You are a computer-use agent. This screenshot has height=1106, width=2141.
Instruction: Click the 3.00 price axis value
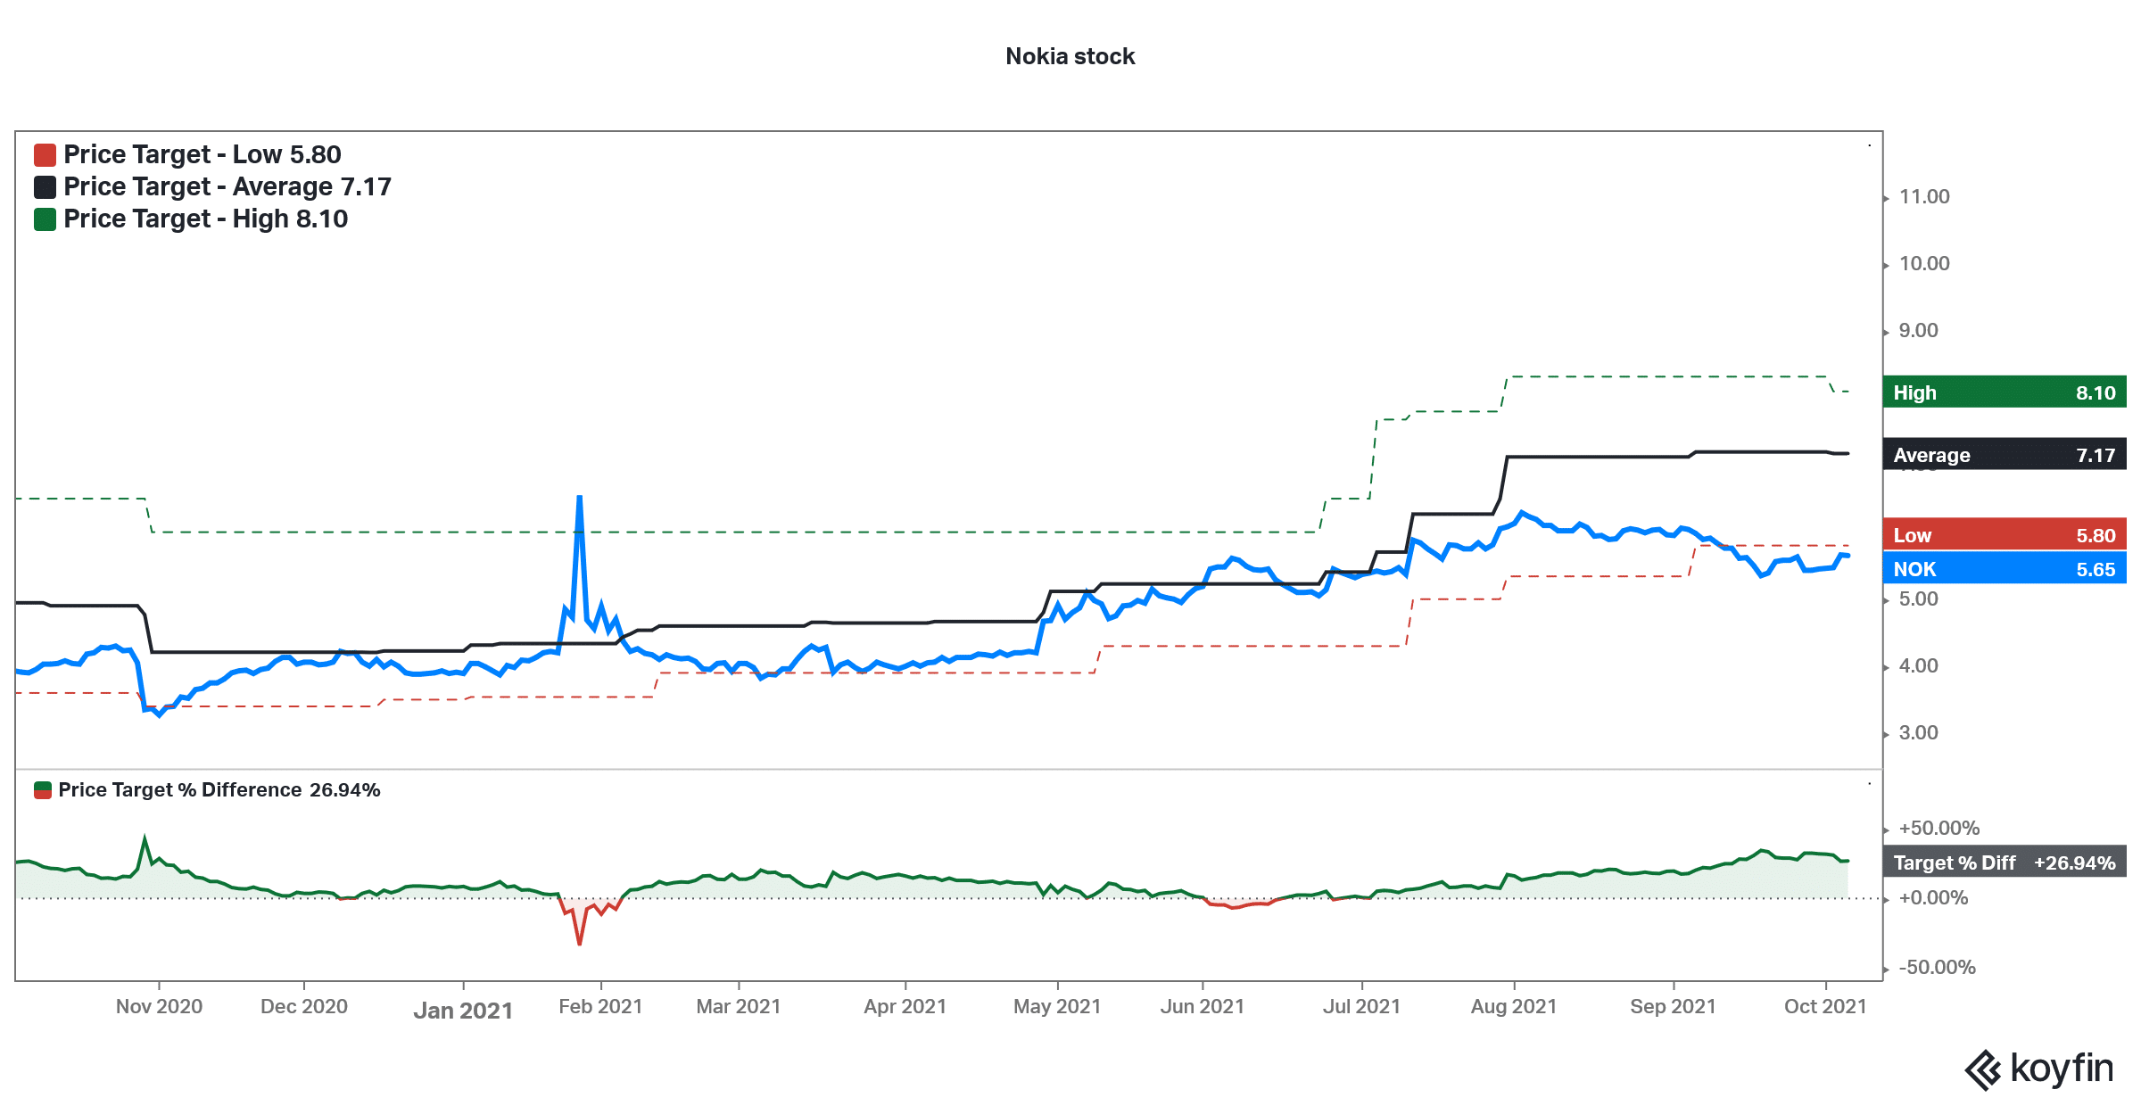1918,733
